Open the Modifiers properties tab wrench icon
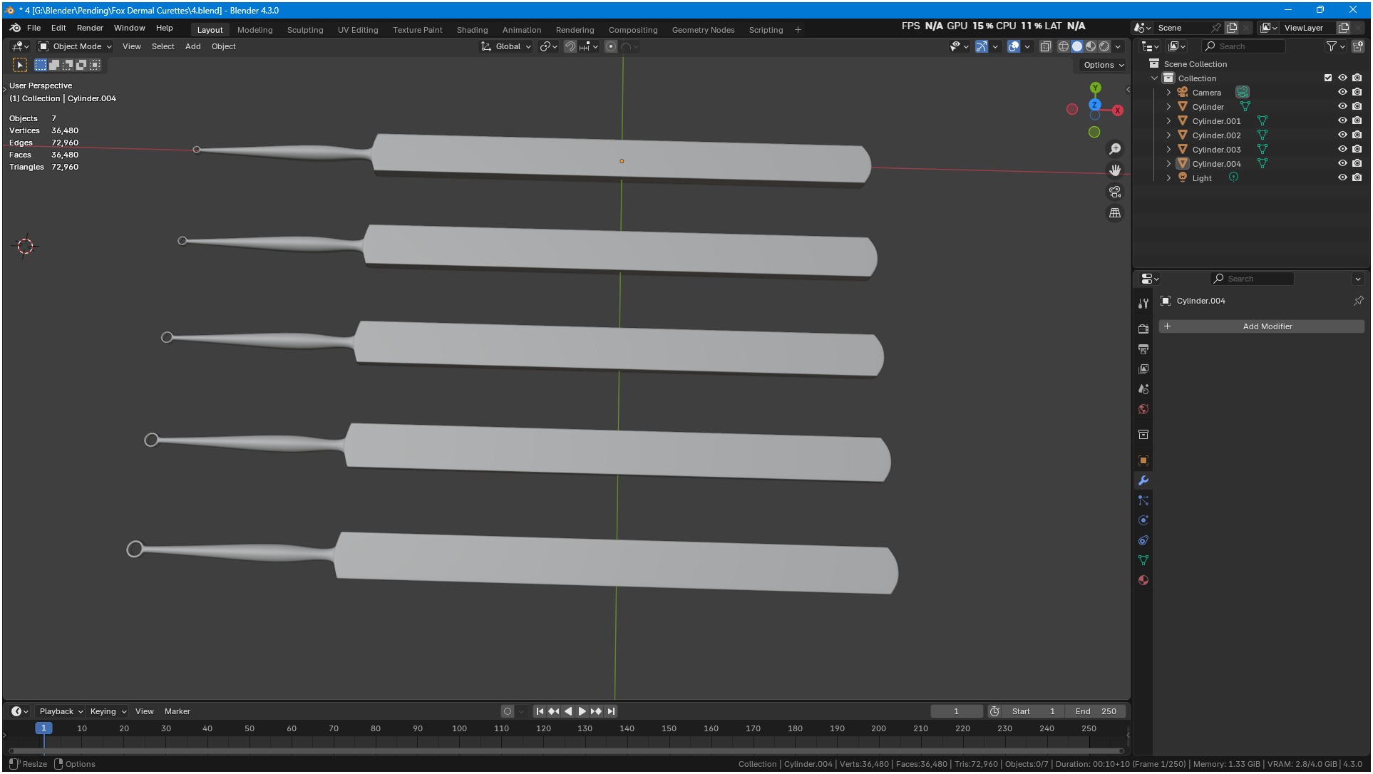Viewport: 1373px width, 774px height. 1143,481
